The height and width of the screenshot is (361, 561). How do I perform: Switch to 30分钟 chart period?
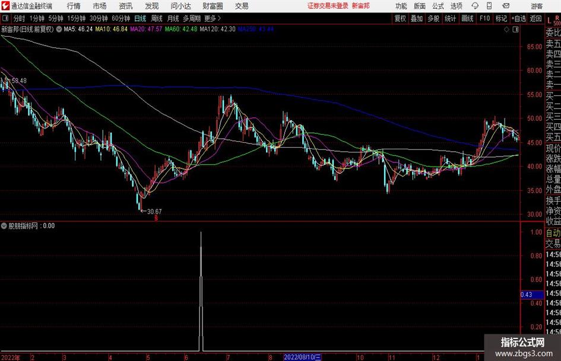coord(99,18)
